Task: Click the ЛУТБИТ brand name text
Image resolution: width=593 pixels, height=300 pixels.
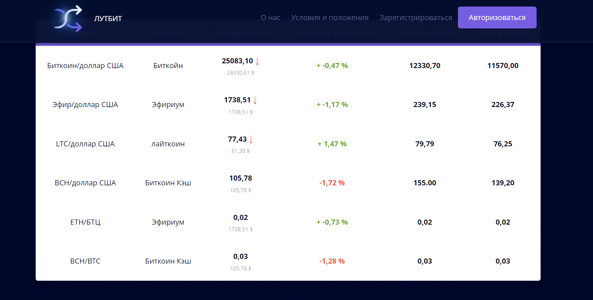Action: click(108, 19)
